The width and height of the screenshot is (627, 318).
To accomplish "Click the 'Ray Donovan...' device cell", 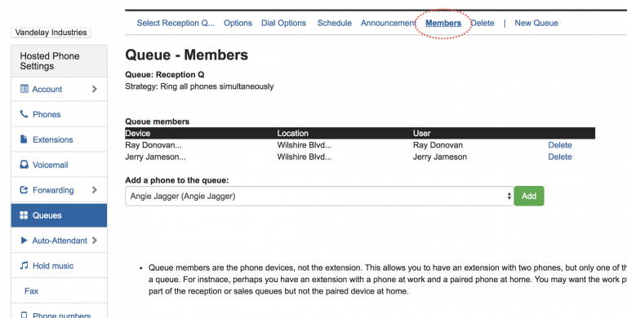I will coord(153,145).
